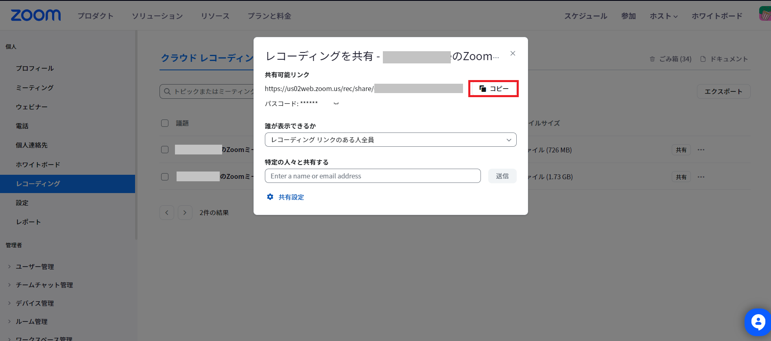Check the second recording's checkbox

tap(165, 177)
